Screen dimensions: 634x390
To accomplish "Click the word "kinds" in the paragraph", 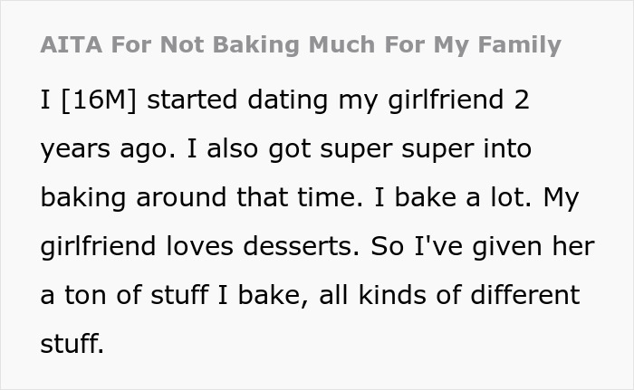I will (x=392, y=295).
